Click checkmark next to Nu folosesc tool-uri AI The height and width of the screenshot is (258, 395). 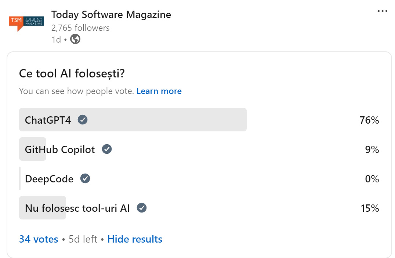pyautogui.click(x=142, y=208)
